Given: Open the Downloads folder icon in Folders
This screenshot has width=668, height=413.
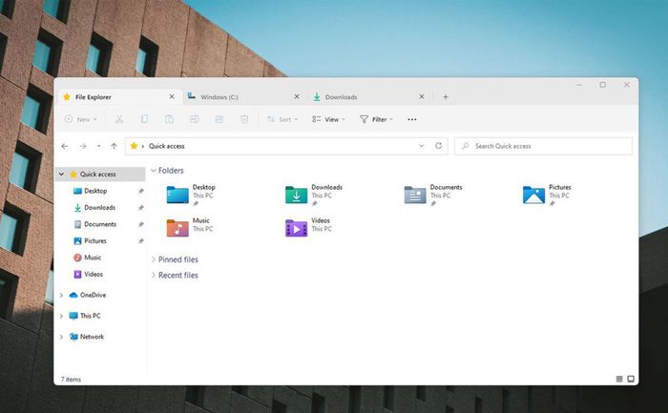Looking at the screenshot, I should coord(297,195).
